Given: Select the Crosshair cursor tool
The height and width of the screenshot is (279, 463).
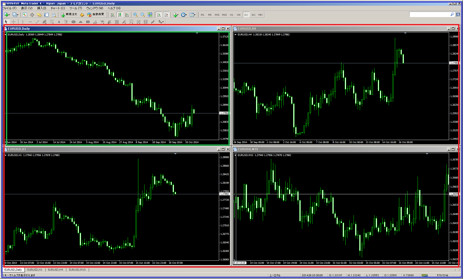Looking at the screenshot, I should click(14, 22).
